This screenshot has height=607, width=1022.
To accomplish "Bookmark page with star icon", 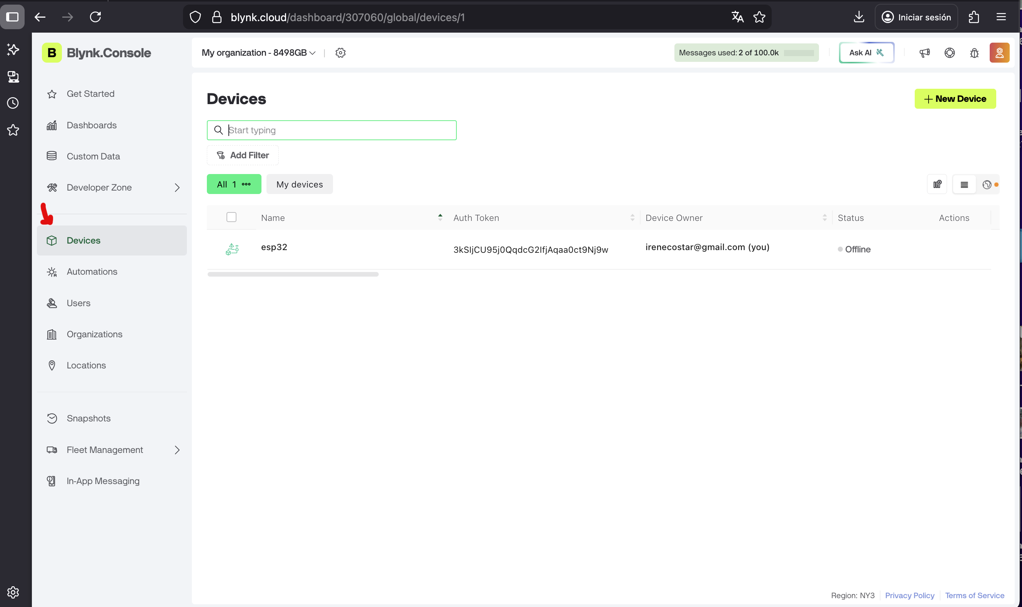I will pos(759,17).
